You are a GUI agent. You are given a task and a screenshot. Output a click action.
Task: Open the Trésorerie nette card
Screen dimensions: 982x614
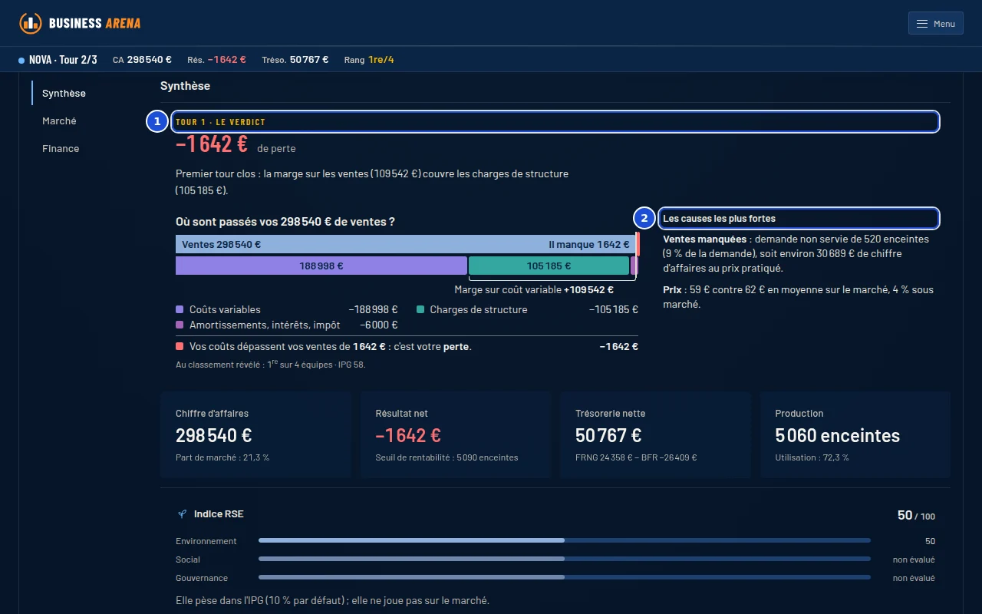[x=655, y=435]
